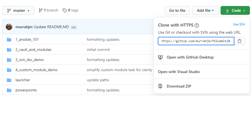Viewport: 251px width, 122px height.
Task: Click the tag icon next to 0 tags
Action: coord(65,11)
